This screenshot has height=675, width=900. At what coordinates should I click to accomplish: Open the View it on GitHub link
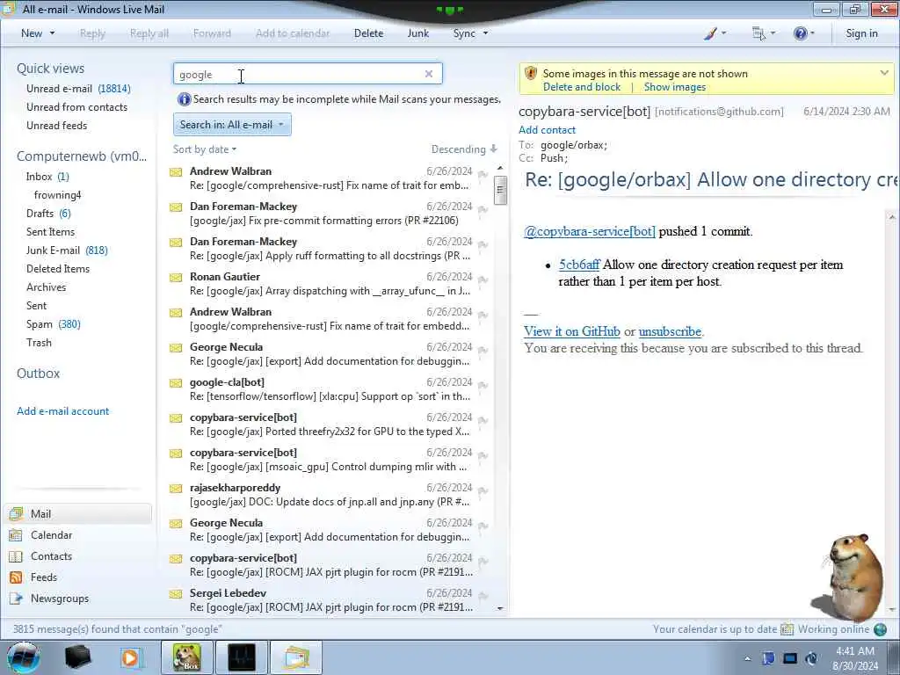pos(571,331)
